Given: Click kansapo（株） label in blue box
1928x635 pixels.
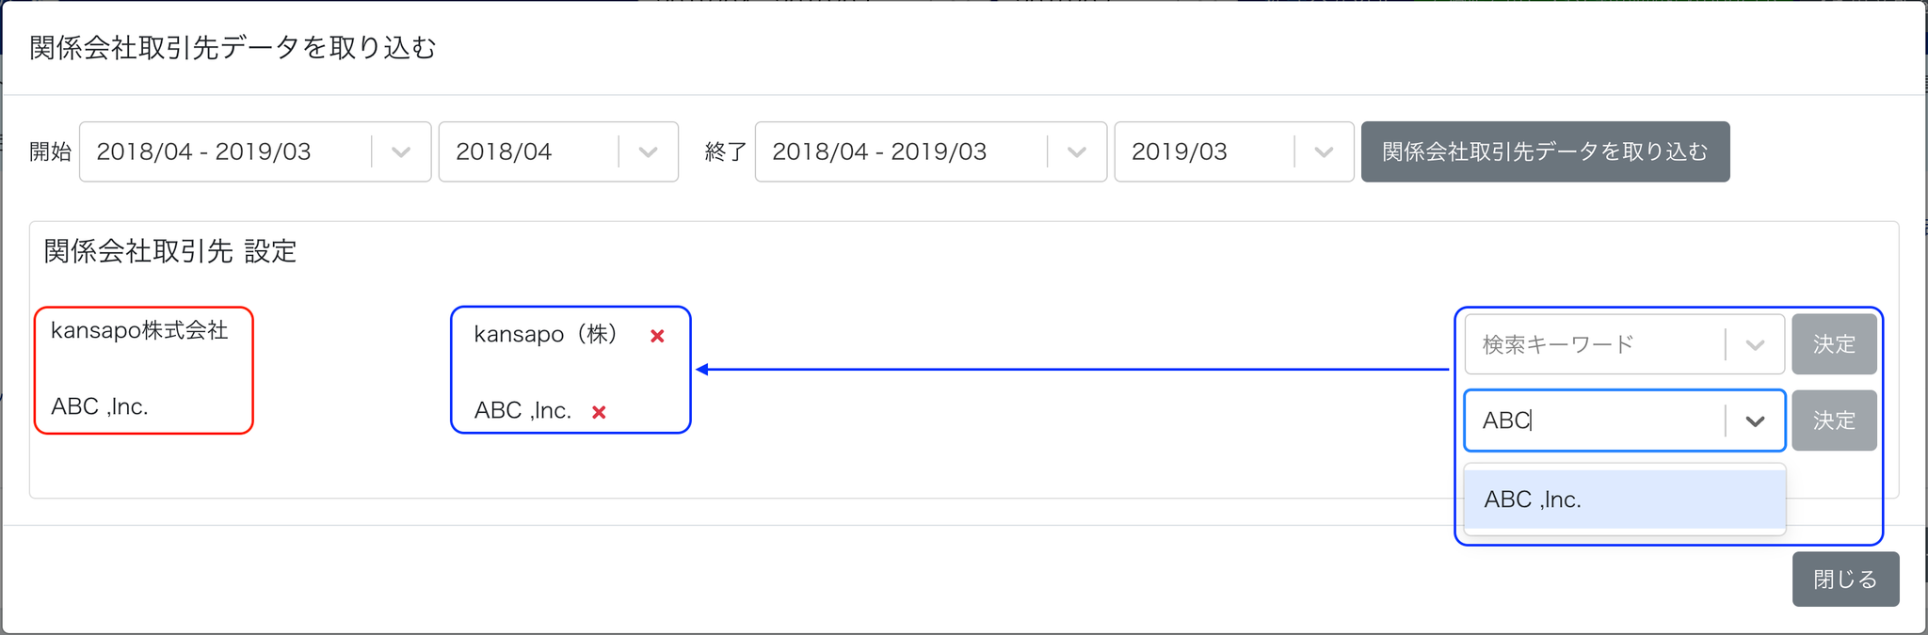Looking at the screenshot, I should pyautogui.click(x=545, y=335).
